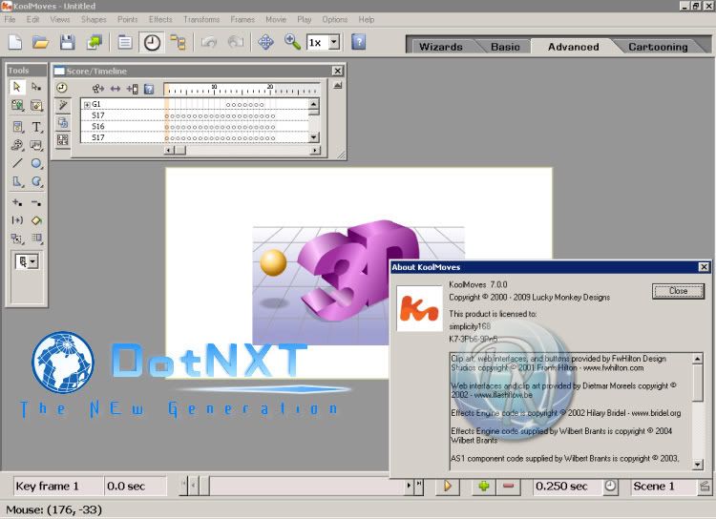Play the animation with play button
This screenshot has width=716, height=519.
coord(447,487)
